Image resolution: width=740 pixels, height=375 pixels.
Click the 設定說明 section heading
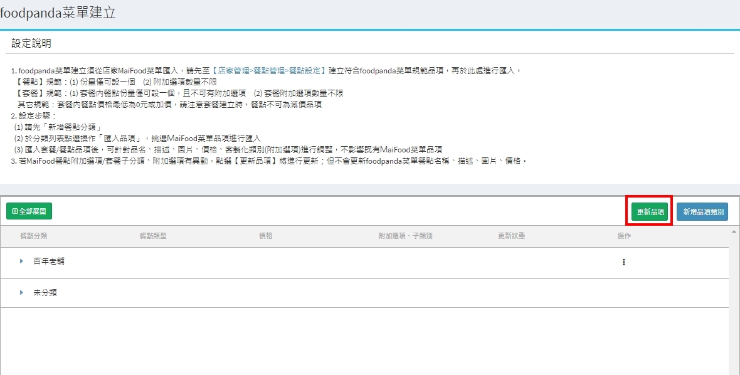point(31,43)
